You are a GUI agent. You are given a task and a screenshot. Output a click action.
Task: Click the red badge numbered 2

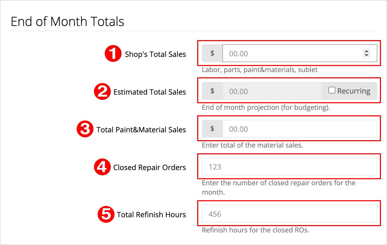coord(102,91)
